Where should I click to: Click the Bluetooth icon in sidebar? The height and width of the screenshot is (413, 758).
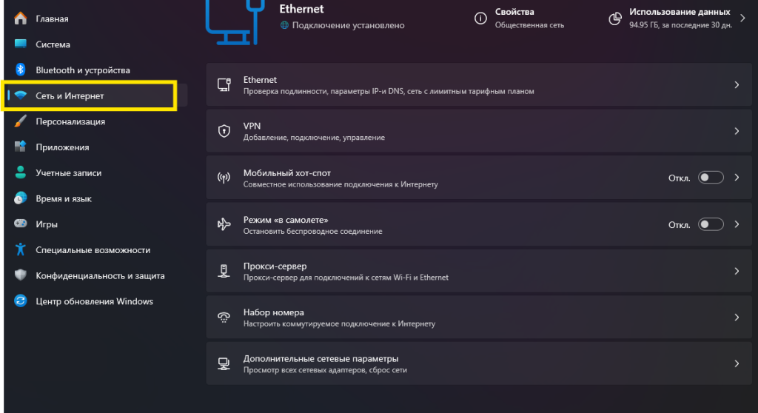pyautogui.click(x=21, y=70)
